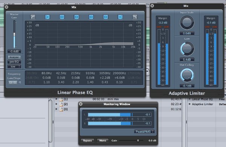226x147 pixels.
Task: Click the -3.2 dB input margin readout
Action: (x=163, y=23)
